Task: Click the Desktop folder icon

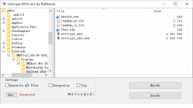Action: (x=8, y=43)
